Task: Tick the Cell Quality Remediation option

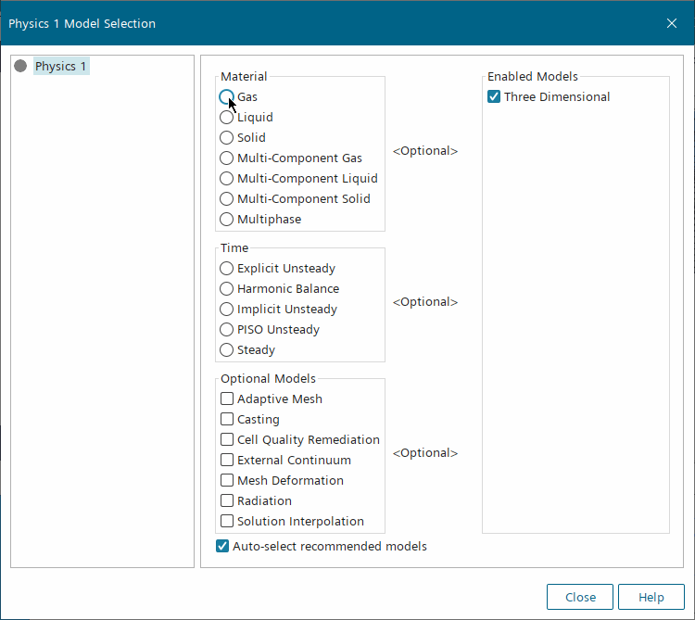Action: 227,440
